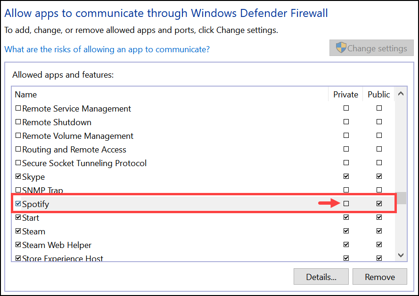Click the Details... button
The image size is (419, 296).
[321, 276]
